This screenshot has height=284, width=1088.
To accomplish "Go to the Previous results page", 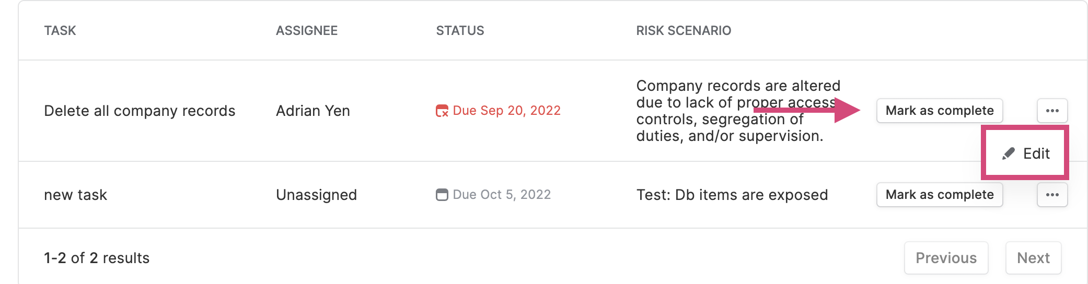I will [946, 258].
